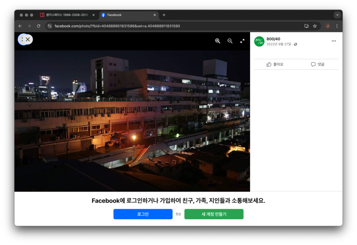357x245 pixels.
Task: Open the post options three-dot menu
Action: (x=334, y=41)
